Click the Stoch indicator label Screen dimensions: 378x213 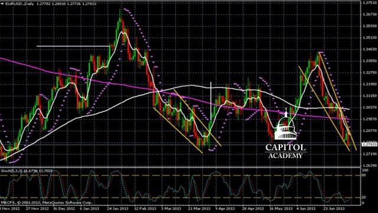[27, 171]
